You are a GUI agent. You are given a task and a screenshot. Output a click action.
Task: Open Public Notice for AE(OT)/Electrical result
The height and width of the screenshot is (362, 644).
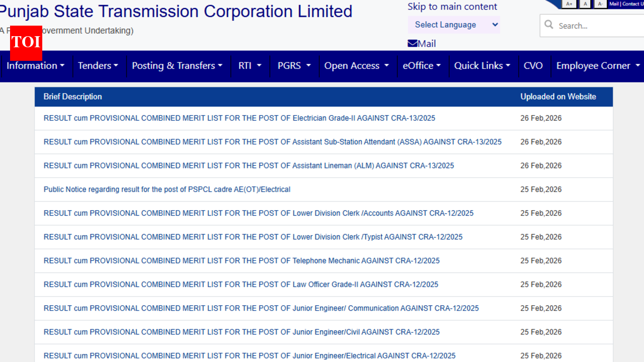tap(167, 189)
